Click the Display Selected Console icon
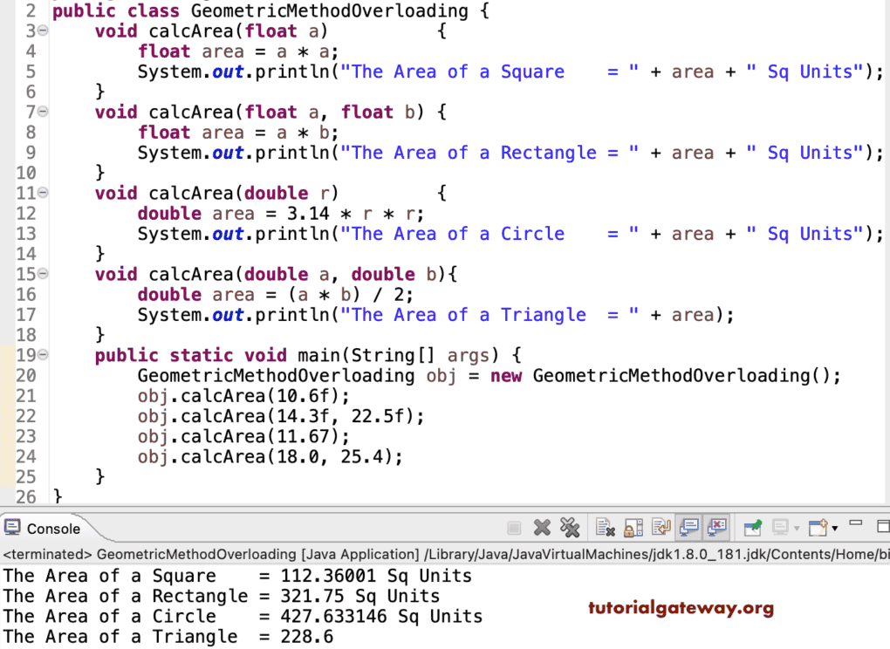The width and height of the screenshot is (890, 649). (780, 528)
